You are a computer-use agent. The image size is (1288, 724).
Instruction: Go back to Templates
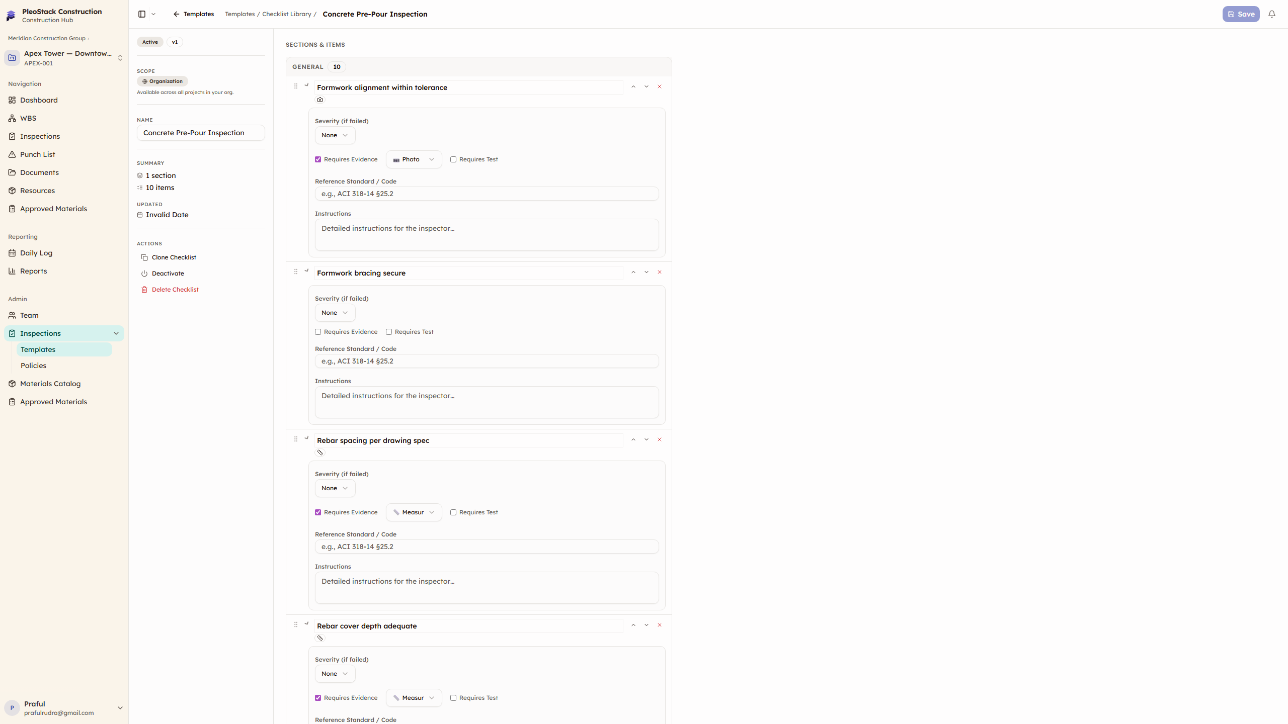tap(194, 14)
